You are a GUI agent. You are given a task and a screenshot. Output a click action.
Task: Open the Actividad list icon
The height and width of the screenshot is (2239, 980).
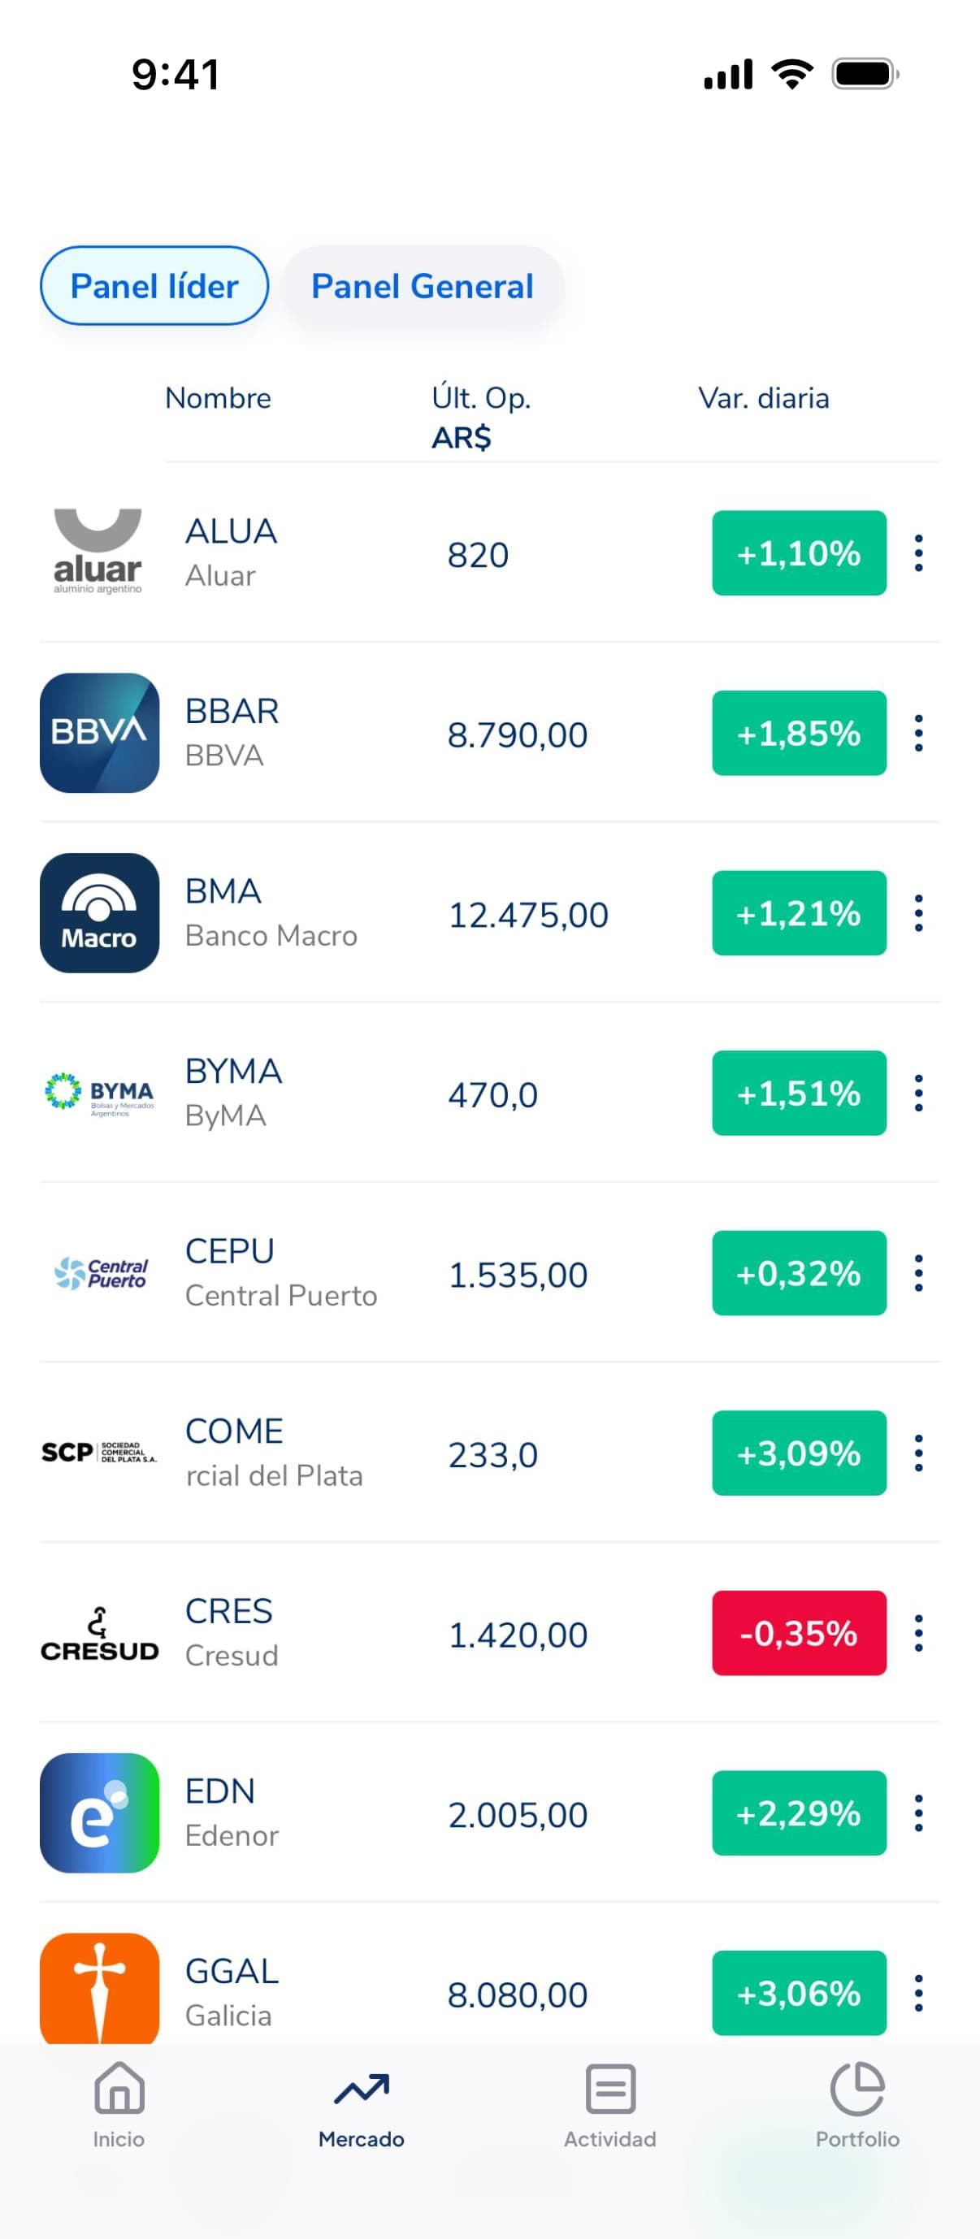610,2088
